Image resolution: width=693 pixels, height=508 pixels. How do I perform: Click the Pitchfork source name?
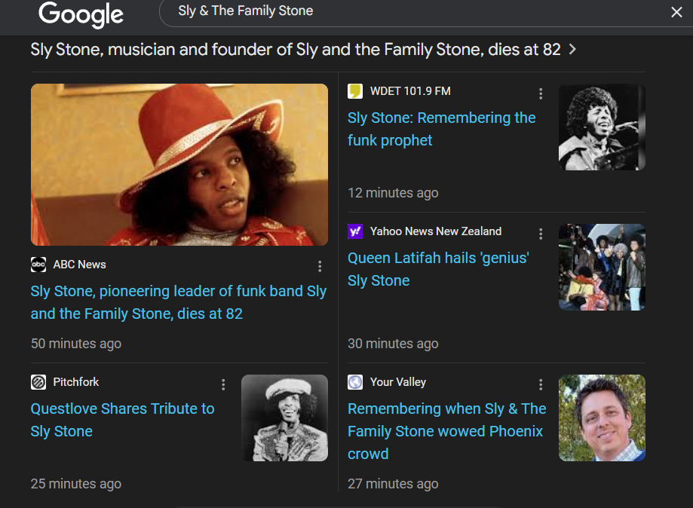coord(76,381)
